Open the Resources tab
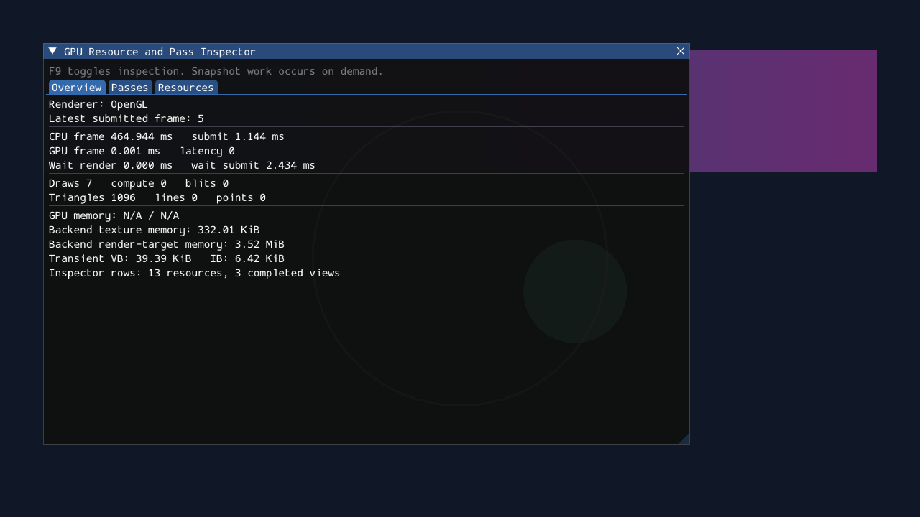 (186, 88)
